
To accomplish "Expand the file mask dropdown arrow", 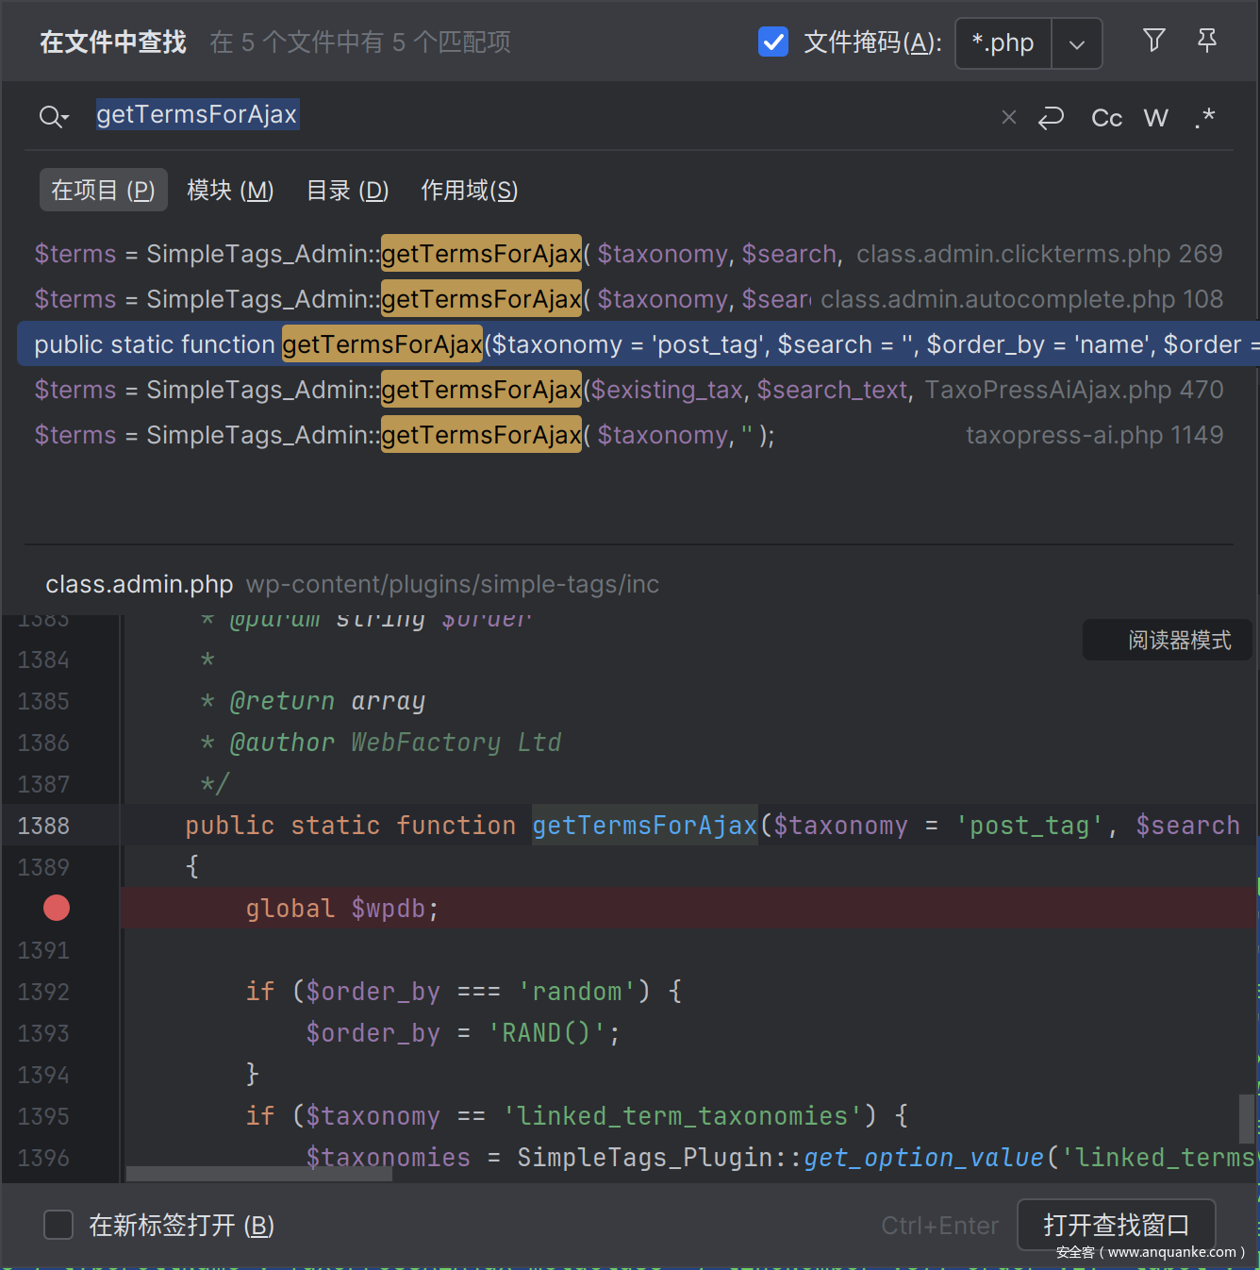I will tap(1076, 44).
